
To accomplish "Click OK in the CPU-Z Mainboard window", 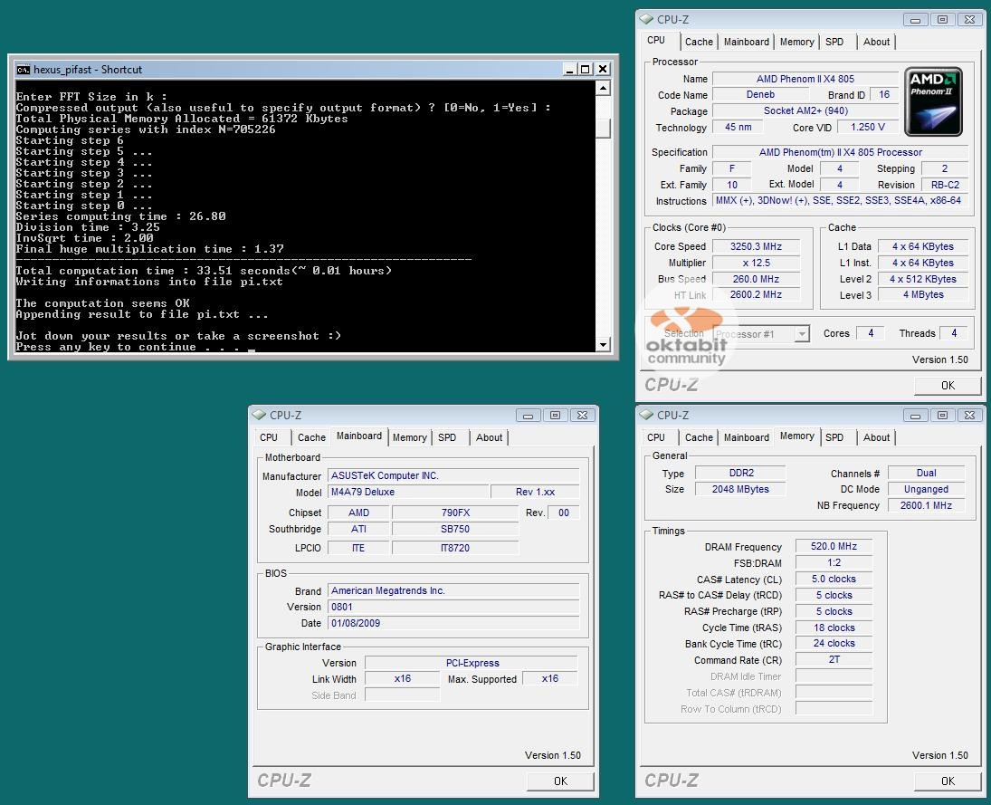I will pyautogui.click(x=560, y=781).
